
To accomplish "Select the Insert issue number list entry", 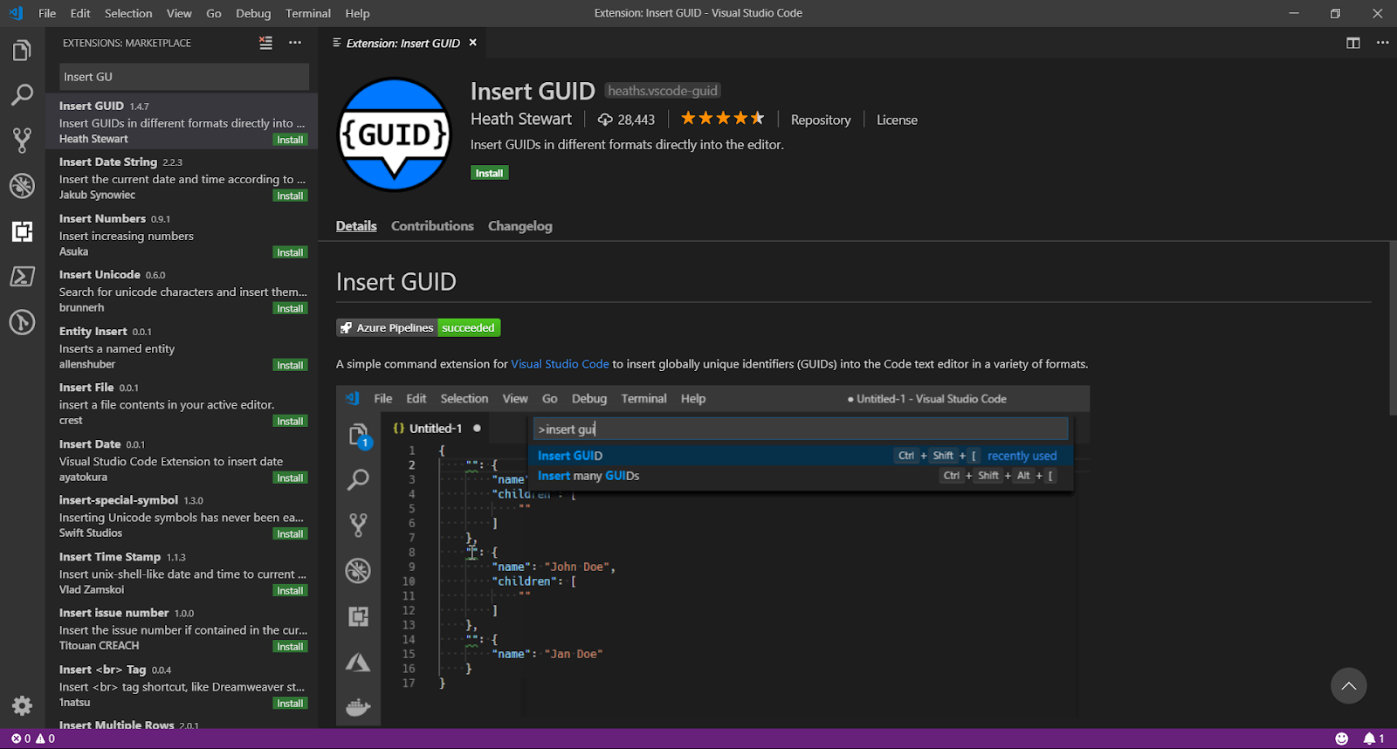I will pyautogui.click(x=182, y=629).
